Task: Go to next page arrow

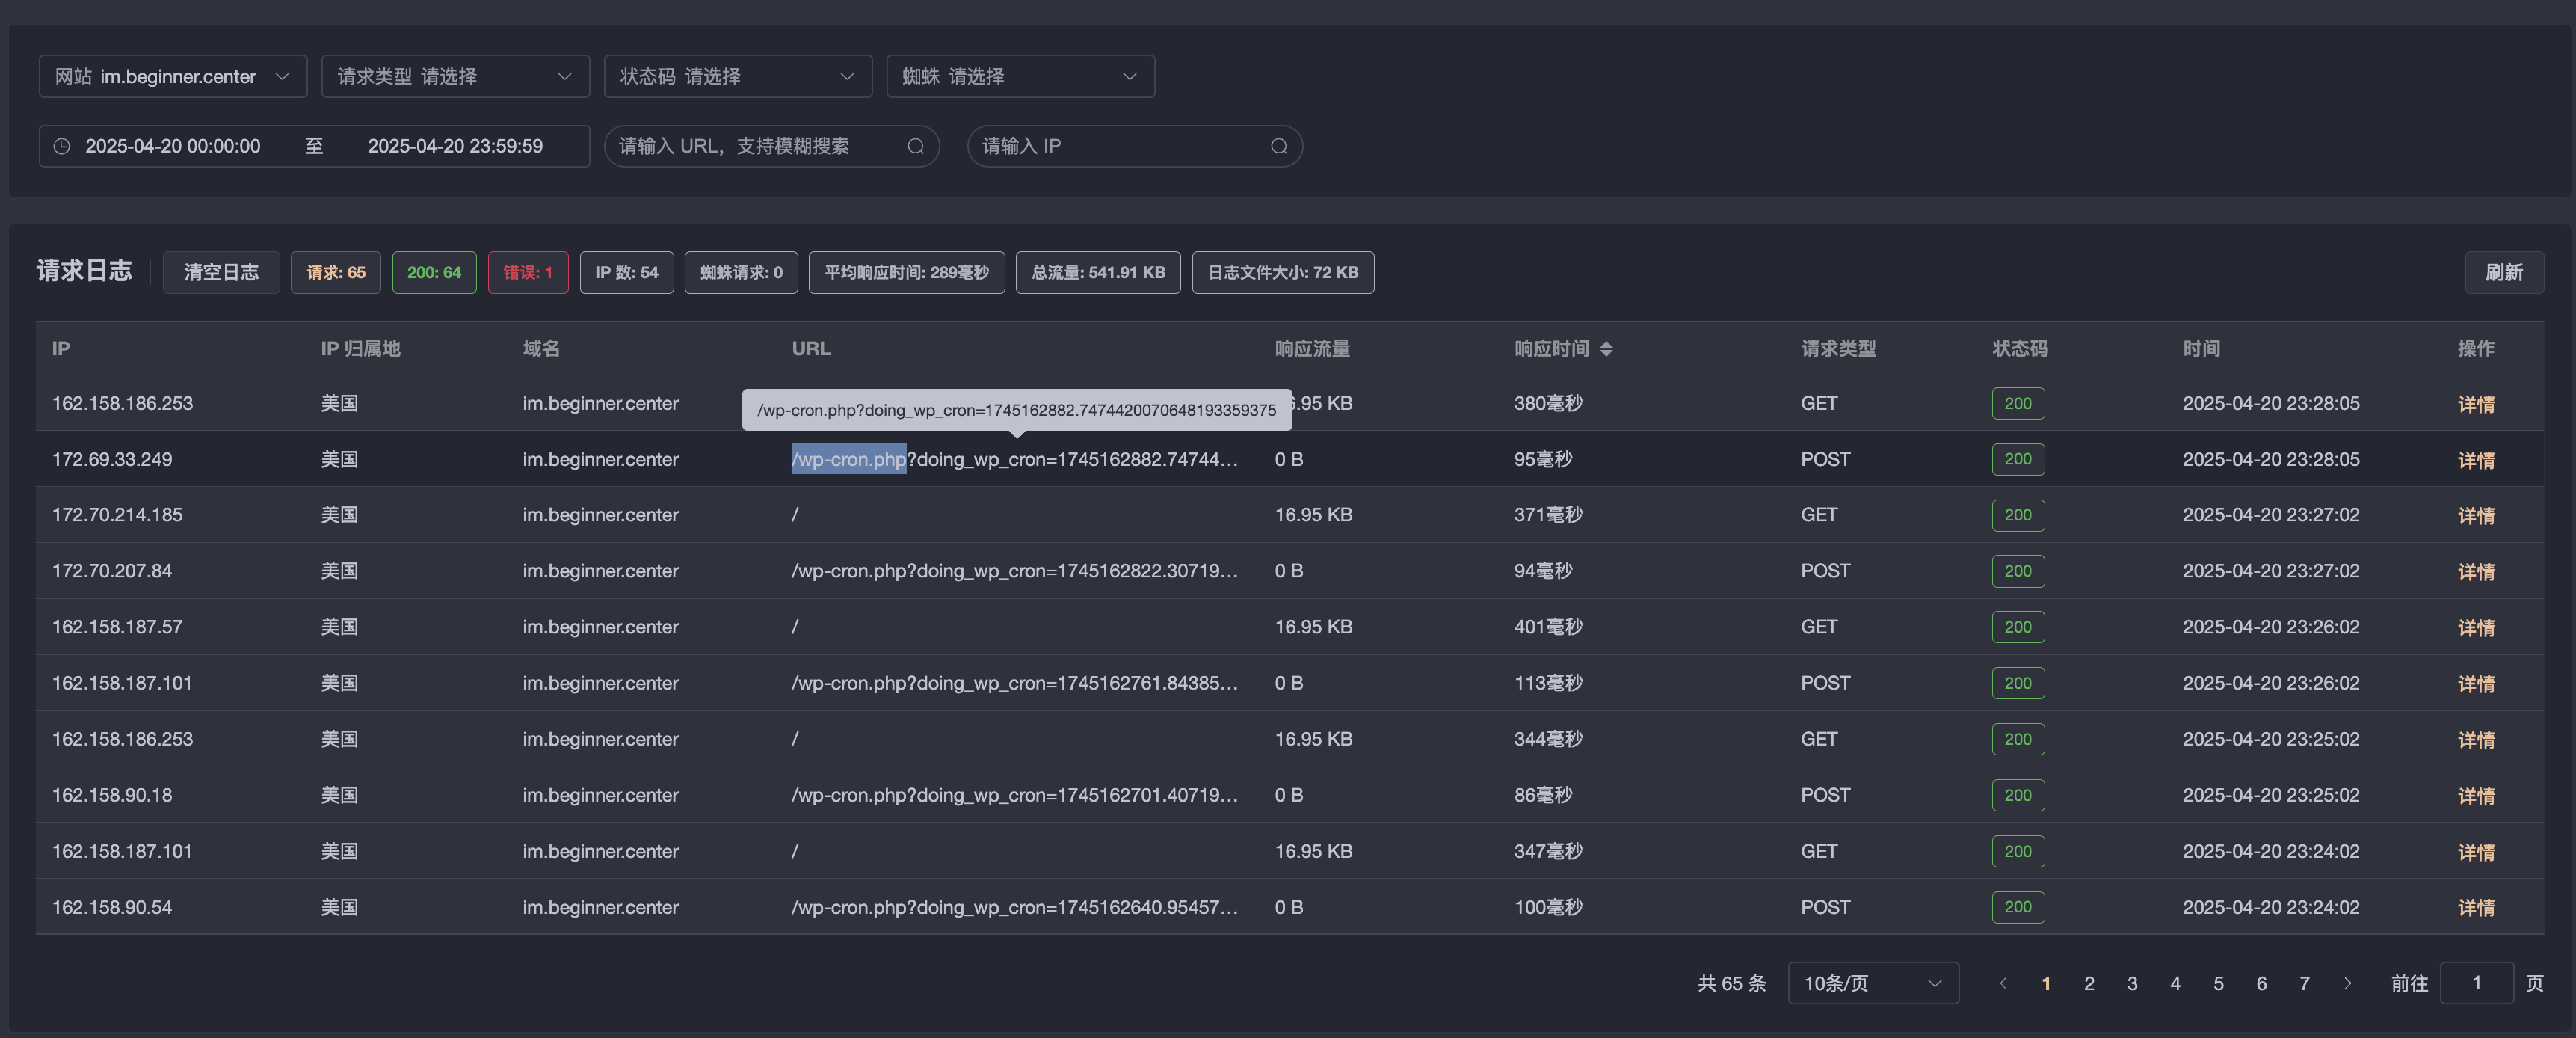Action: pyautogui.click(x=2347, y=984)
